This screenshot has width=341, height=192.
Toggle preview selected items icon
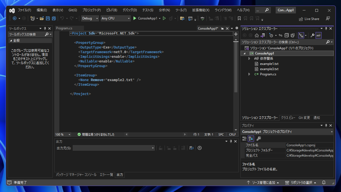point(319,36)
